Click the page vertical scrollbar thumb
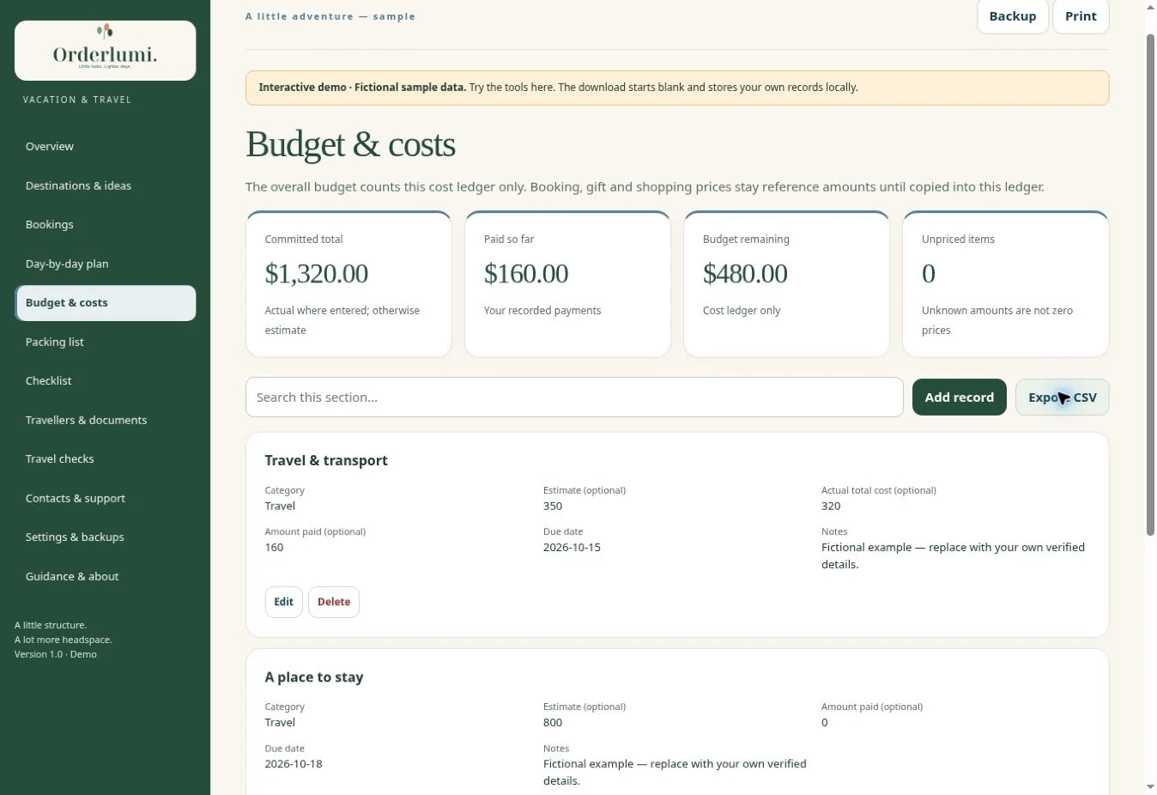1157x795 pixels. pos(1150,283)
